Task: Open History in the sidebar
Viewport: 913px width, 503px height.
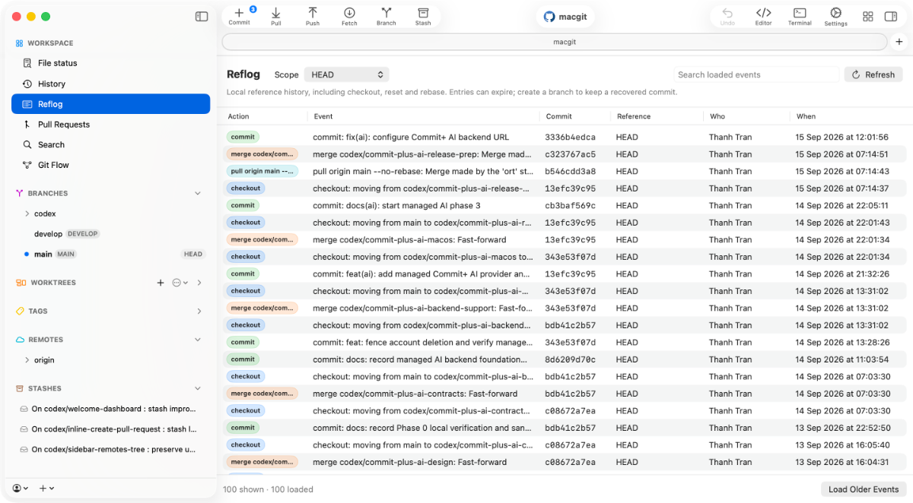Action: [110, 84]
